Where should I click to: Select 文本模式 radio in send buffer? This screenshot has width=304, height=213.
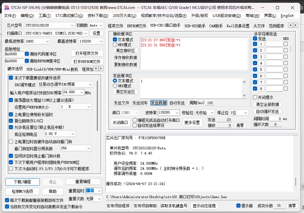[115, 81]
